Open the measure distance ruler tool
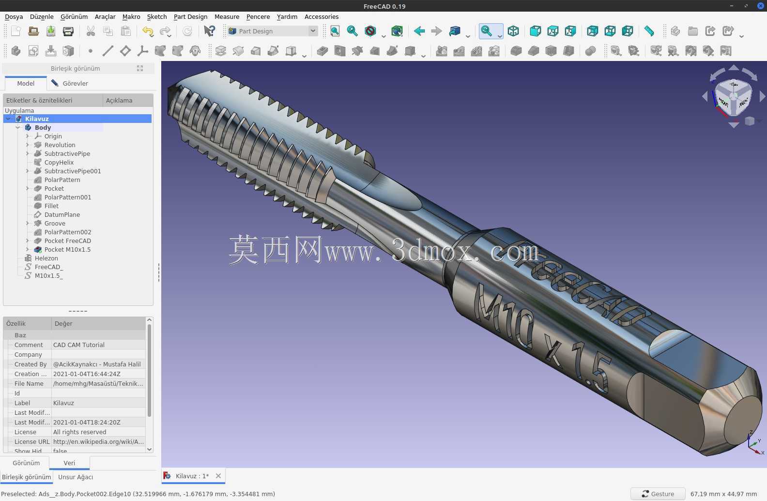The height and width of the screenshot is (501, 767). click(649, 31)
